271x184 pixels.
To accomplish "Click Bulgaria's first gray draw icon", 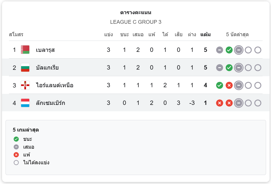I will pos(220,68).
